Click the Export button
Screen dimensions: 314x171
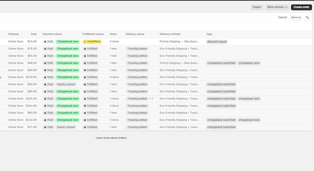pos(257,7)
